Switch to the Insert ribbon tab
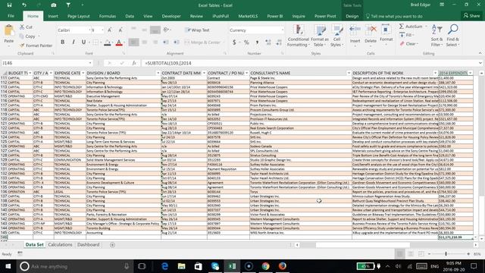 tap(53, 16)
